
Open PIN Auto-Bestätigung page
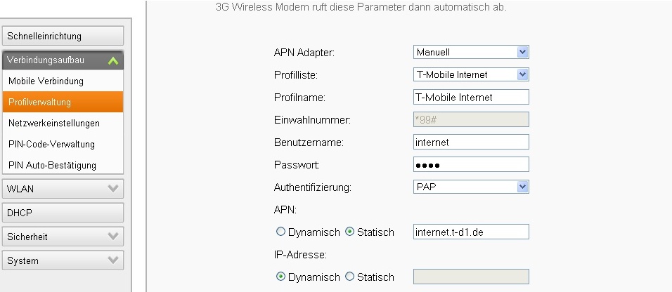(52, 166)
